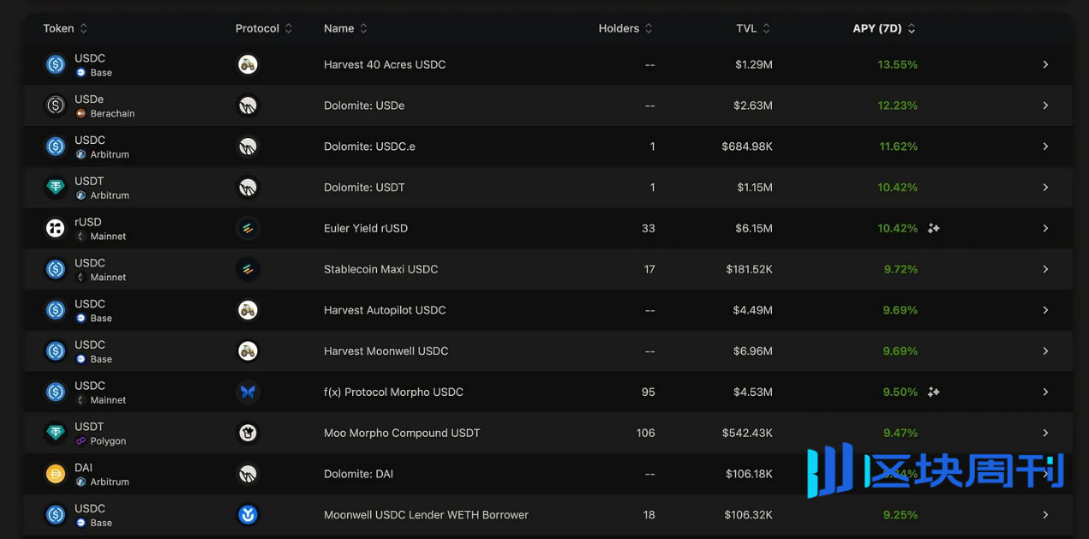Open the f(x) Protocol Morpho USDC row arrow

pyautogui.click(x=1045, y=392)
